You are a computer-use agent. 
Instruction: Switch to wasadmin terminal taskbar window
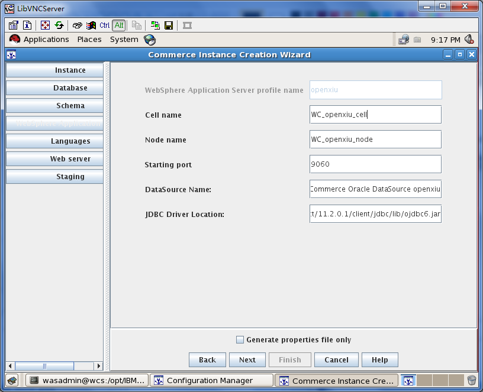87,381
